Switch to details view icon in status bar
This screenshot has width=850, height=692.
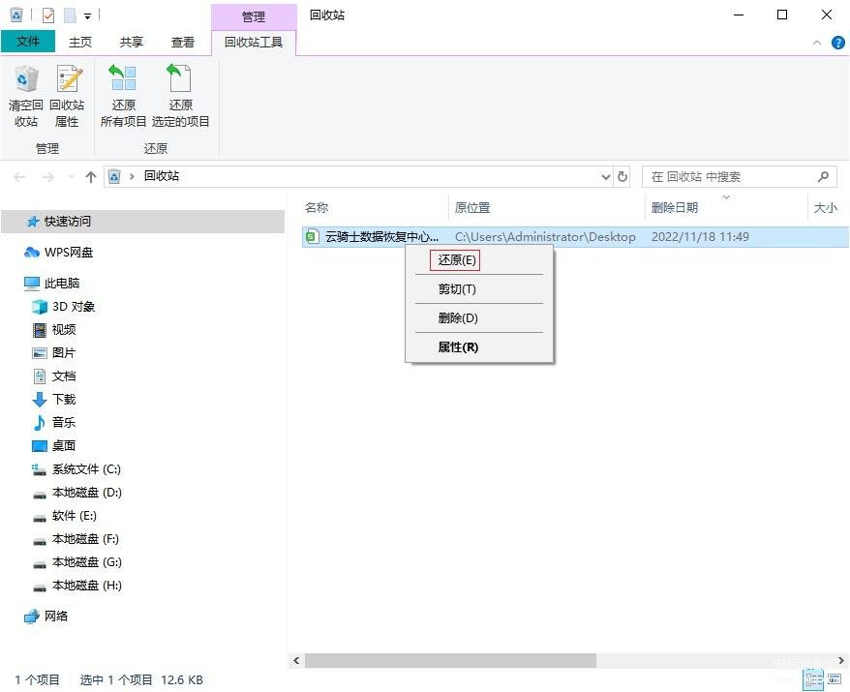814,679
